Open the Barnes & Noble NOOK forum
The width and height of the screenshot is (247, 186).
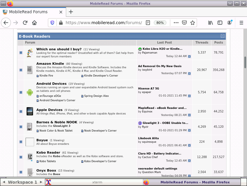[x=57, y=122]
